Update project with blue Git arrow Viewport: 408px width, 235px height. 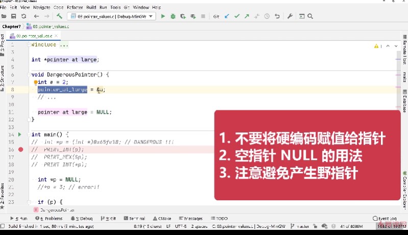(227, 16)
